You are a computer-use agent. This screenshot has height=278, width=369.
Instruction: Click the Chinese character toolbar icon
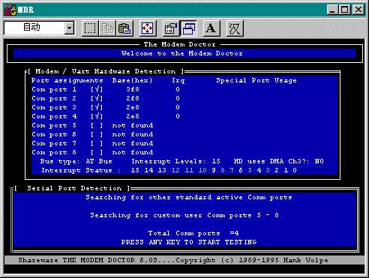pyautogui.click(x=235, y=28)
